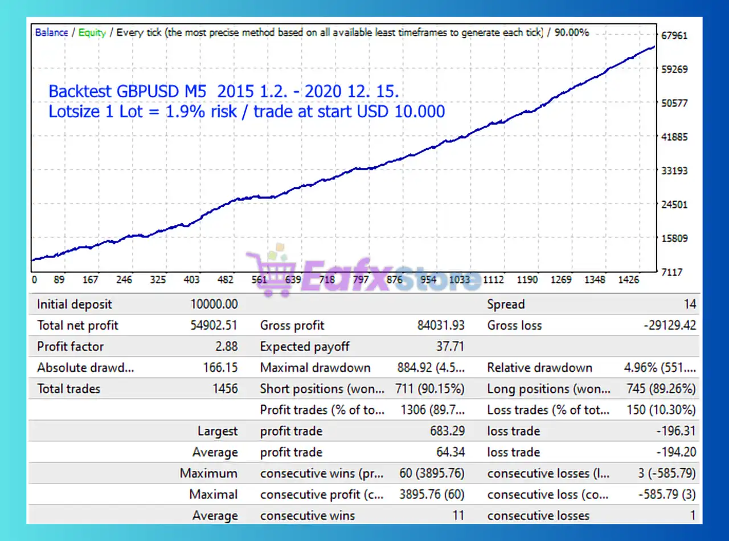Click the Balance link above the chart

tap(51, 32)
